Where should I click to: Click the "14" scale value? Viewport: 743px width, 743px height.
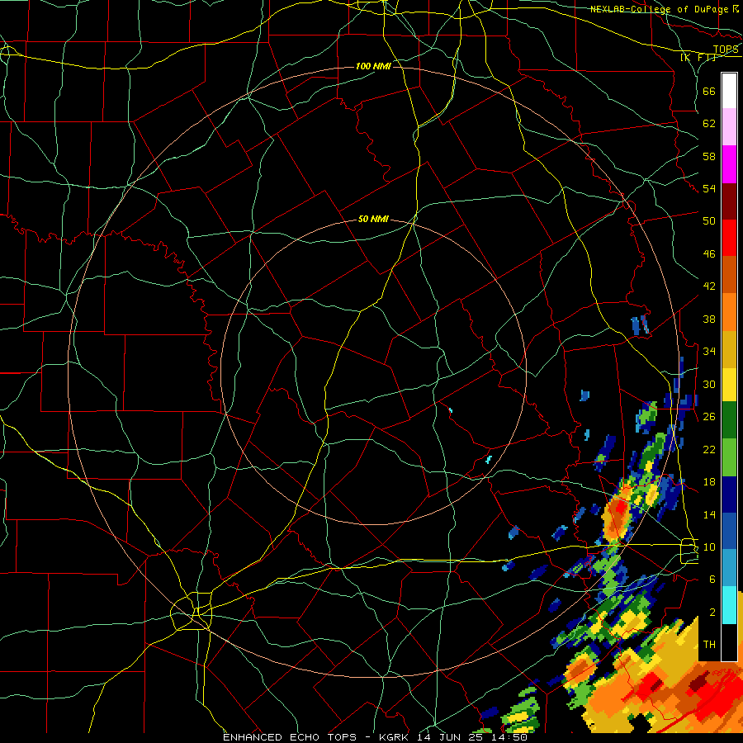tap(709, 514)
